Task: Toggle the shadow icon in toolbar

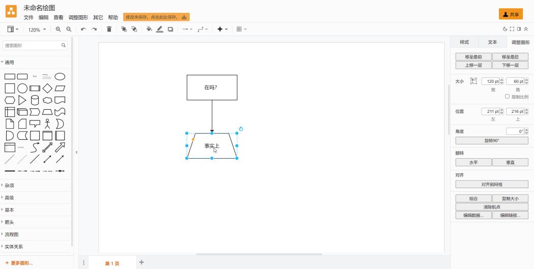Action: pos(170,29)
